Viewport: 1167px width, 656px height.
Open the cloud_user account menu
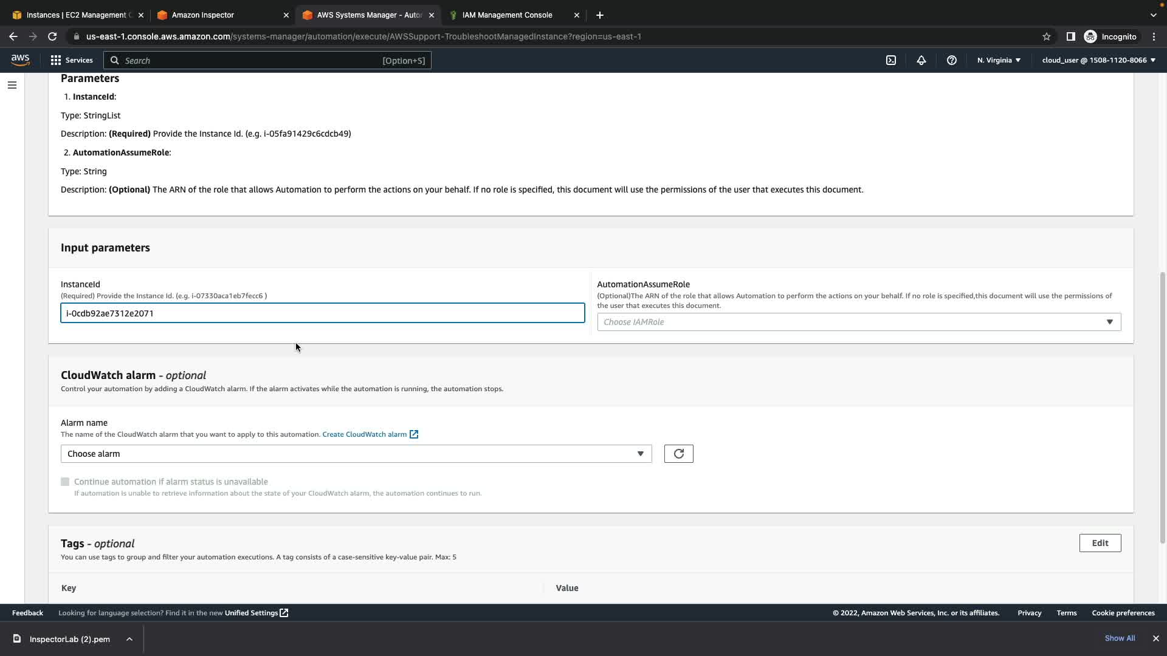1098,60
